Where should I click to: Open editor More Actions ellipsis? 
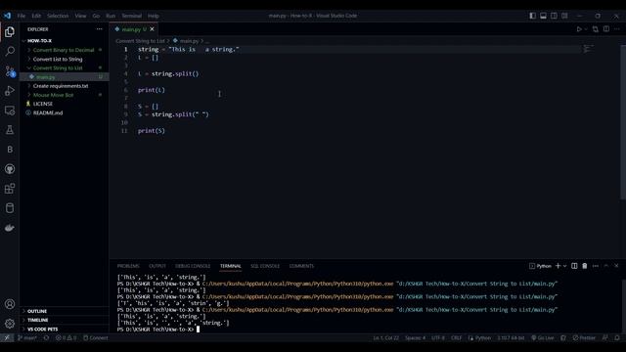pyautogui.click(x=617, y=29)
